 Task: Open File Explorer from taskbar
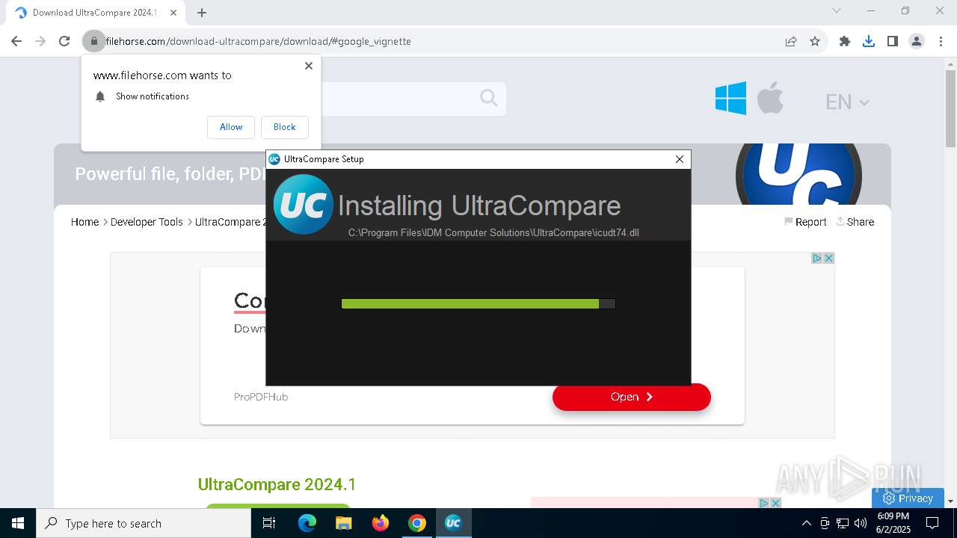click(x=343, y=523)
